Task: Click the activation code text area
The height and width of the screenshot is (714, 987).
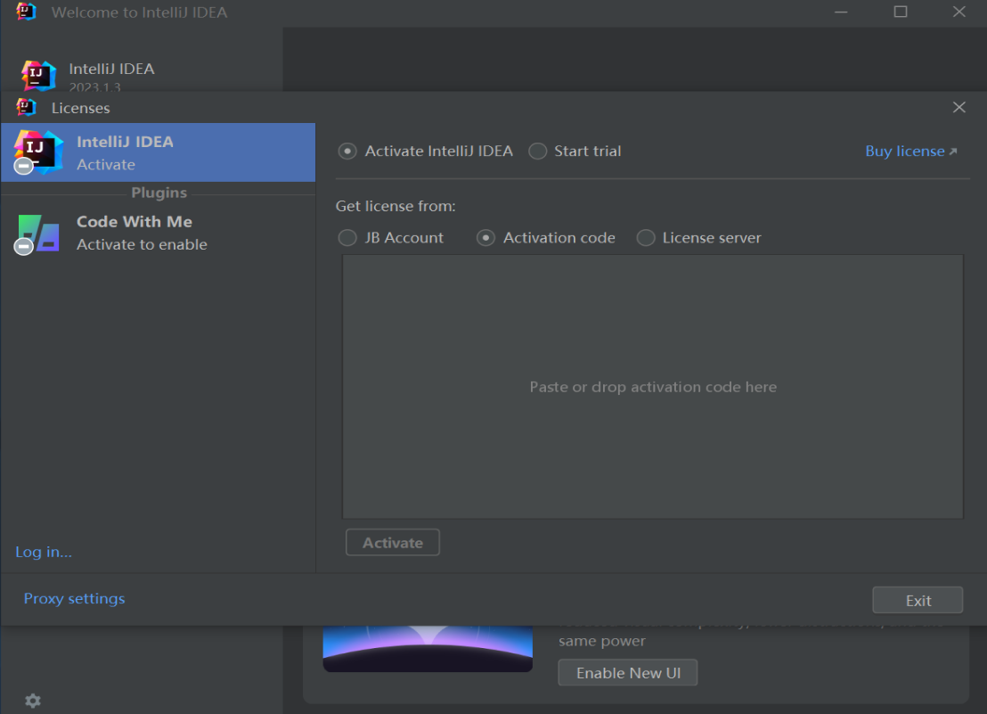Action: click(652, 387)
